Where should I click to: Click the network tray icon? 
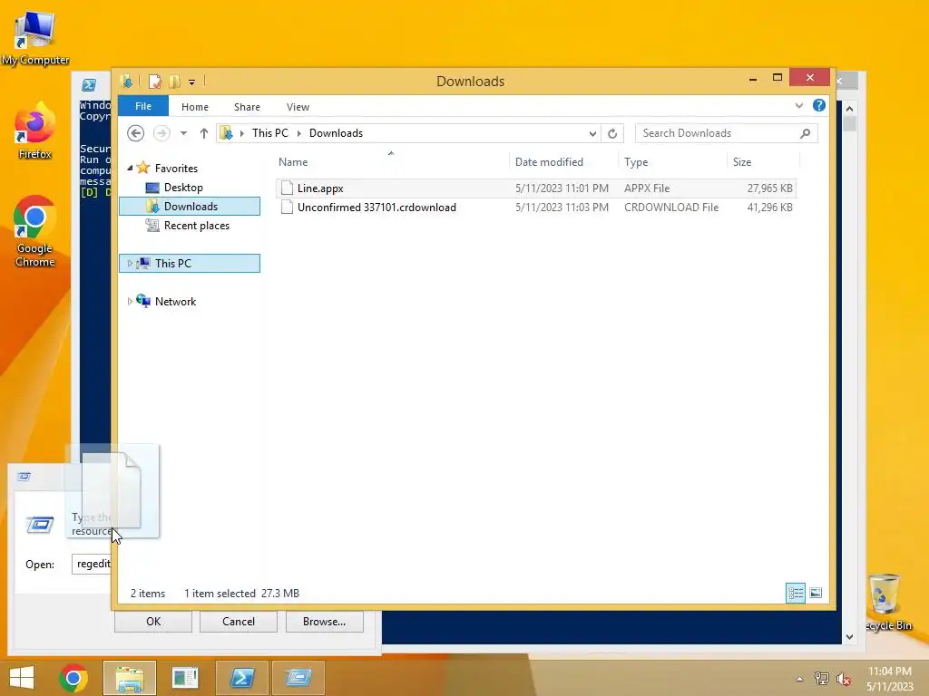[822, 679]
